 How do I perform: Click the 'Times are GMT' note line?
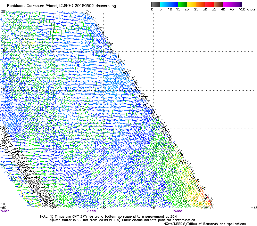[x=108, y=217]
